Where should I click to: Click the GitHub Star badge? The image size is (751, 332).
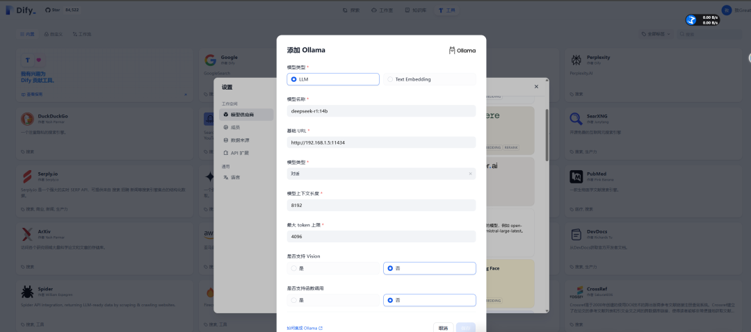(x=63, y=10)
